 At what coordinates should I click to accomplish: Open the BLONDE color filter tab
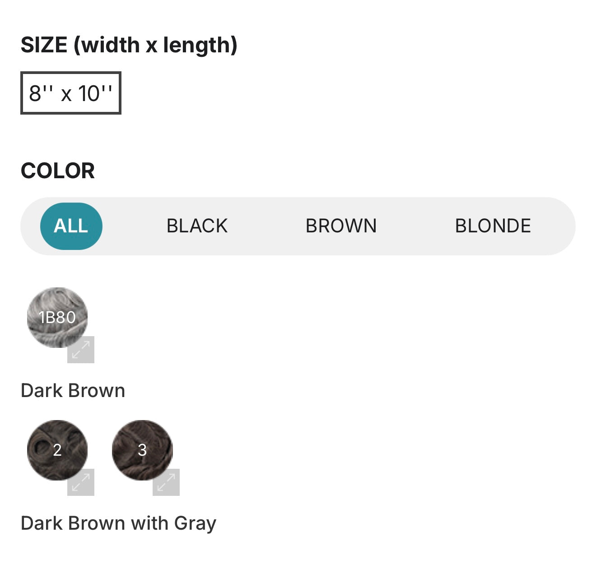[493, 226]
